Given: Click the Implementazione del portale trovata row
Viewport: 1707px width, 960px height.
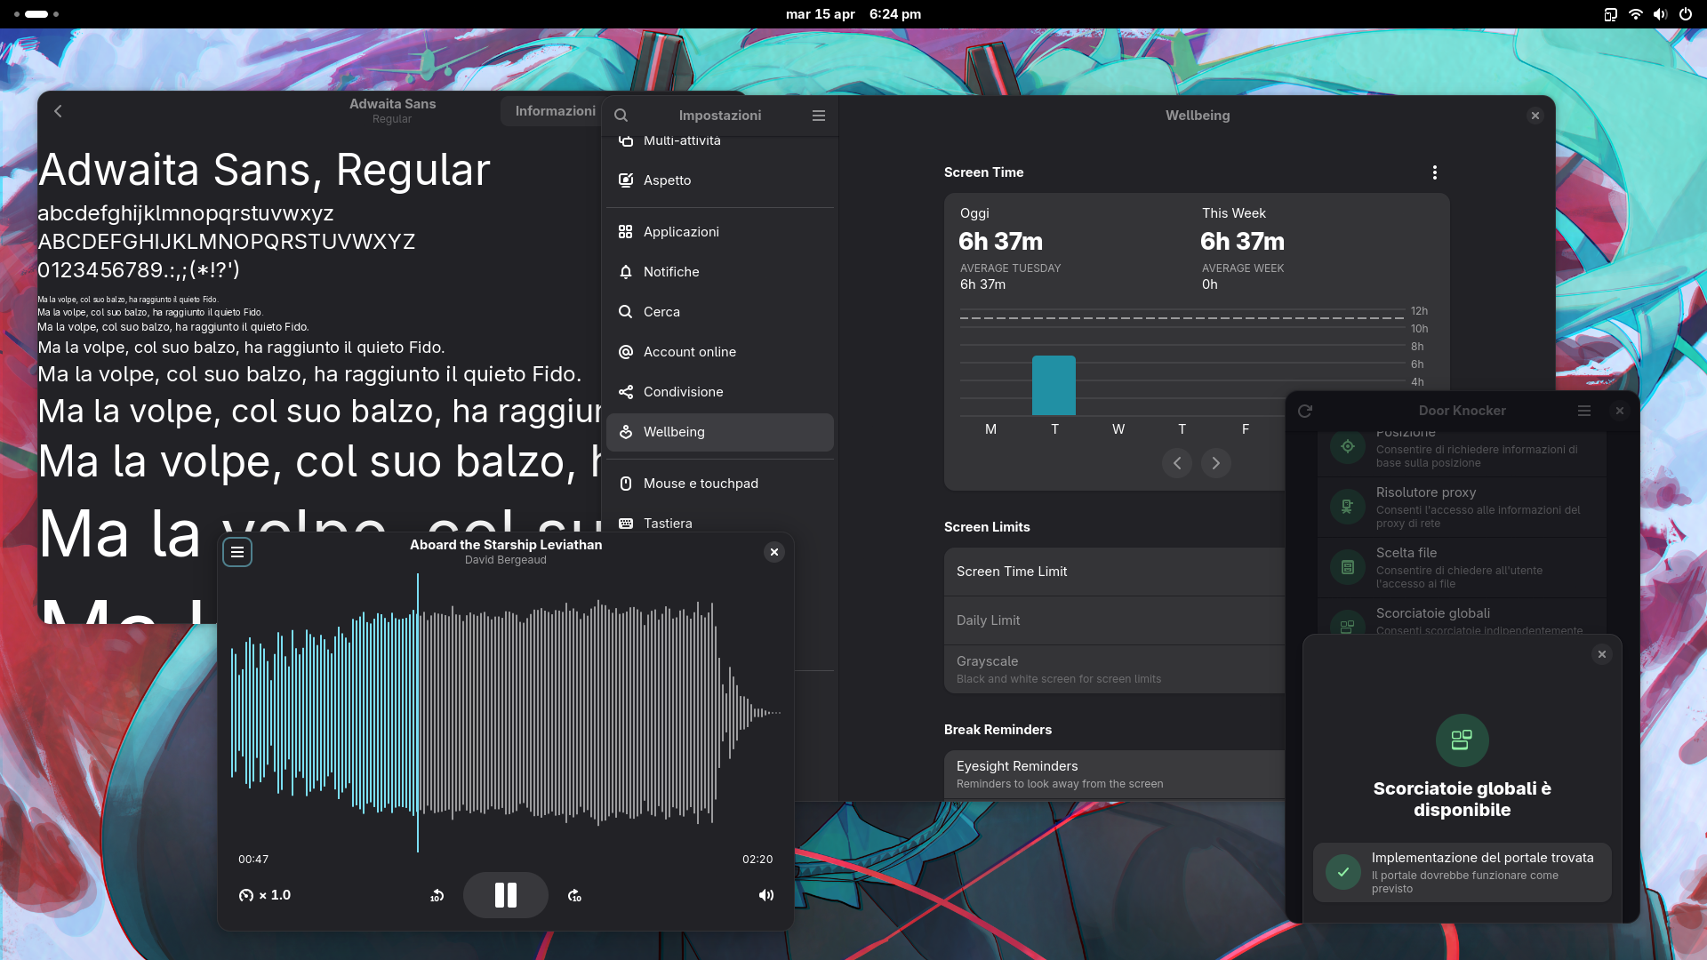Looking at the screenshot, I should click(1463, 872).
